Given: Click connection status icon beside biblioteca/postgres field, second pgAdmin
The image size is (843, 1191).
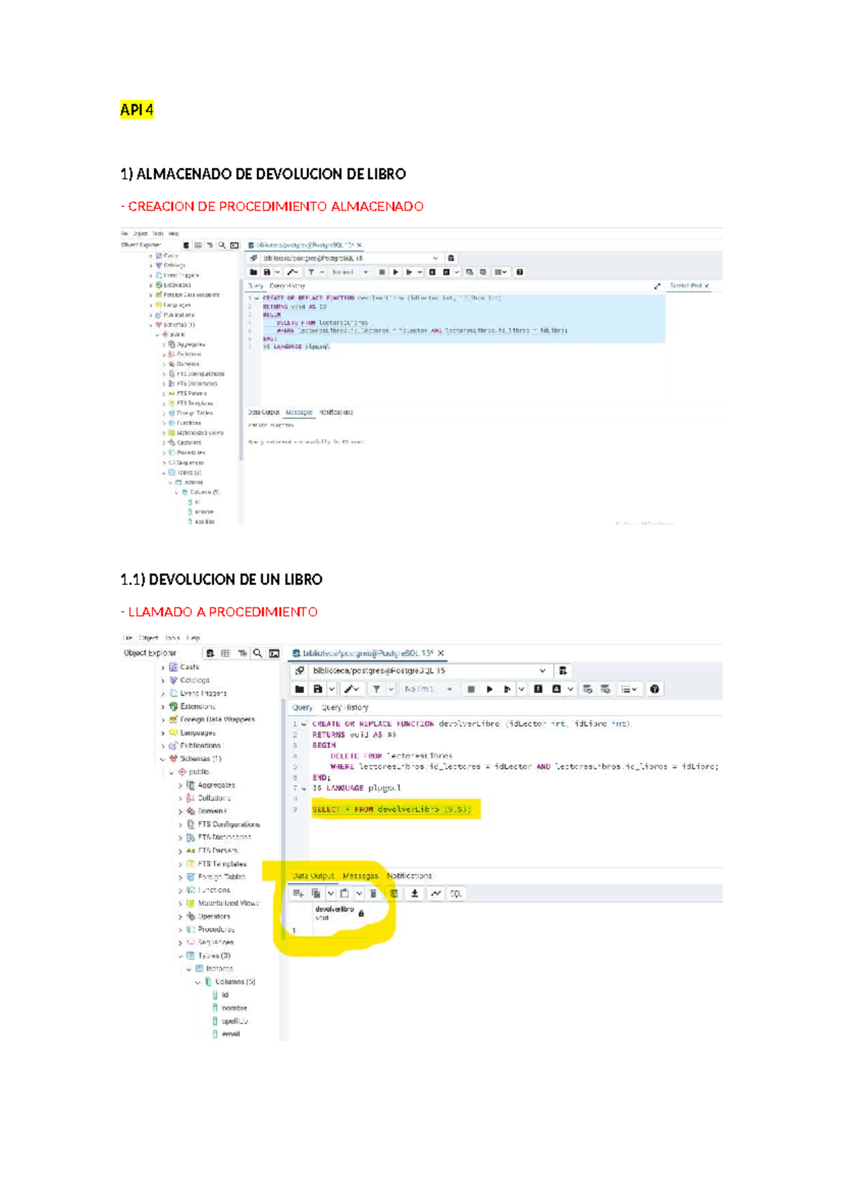Looking at the screenshot, I should click(300, 671).
